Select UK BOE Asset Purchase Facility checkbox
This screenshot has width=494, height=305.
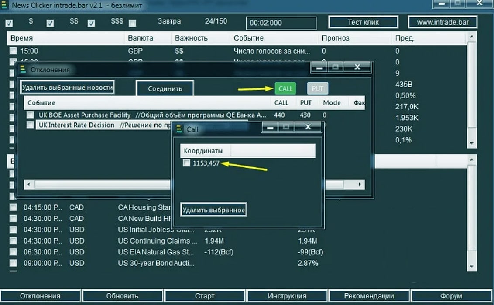pyautogui.click(x=30, y=115)
